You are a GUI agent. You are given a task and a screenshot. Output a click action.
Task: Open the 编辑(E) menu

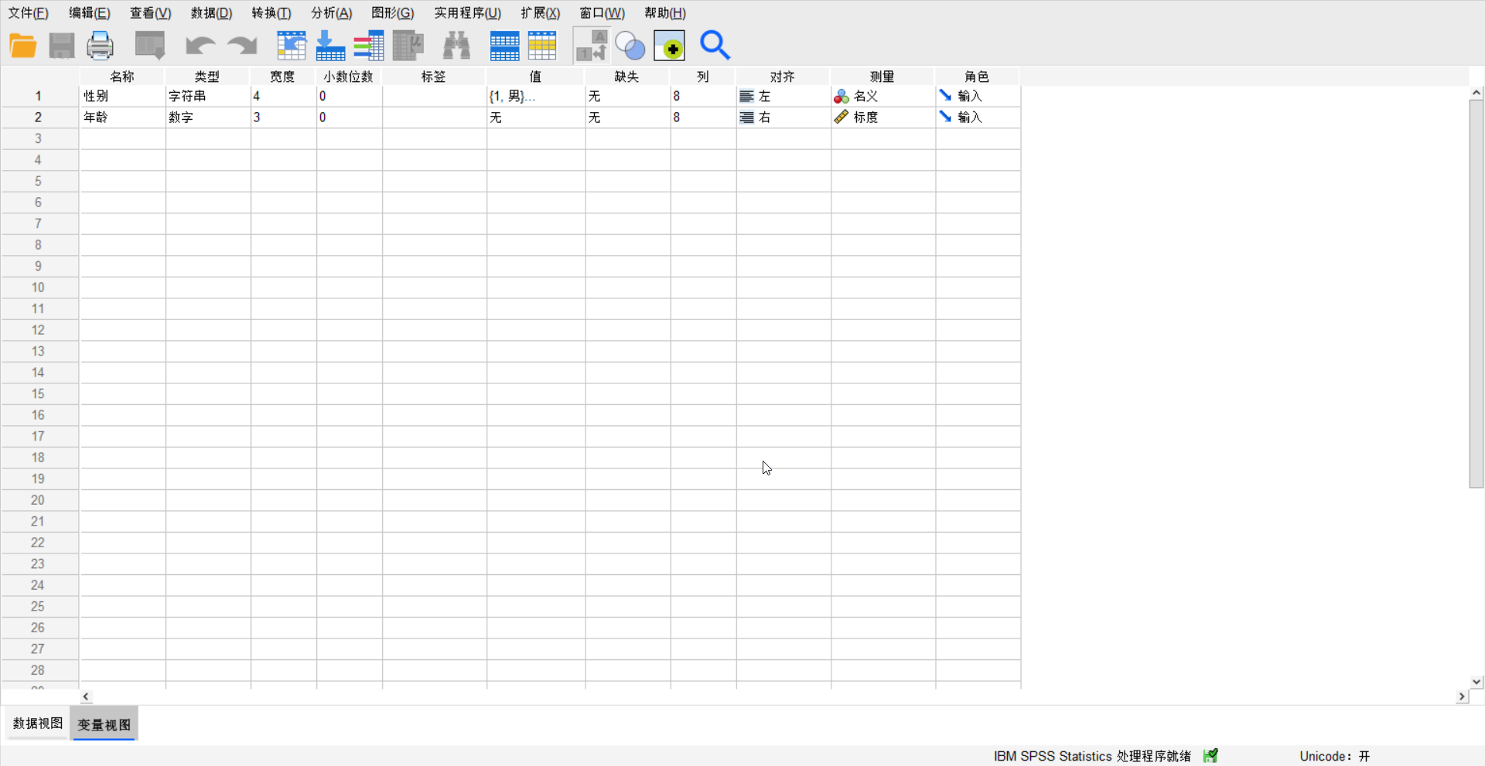point(90,13)
